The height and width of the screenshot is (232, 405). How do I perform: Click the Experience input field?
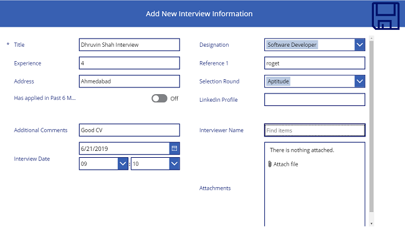(x=130, y=63)
